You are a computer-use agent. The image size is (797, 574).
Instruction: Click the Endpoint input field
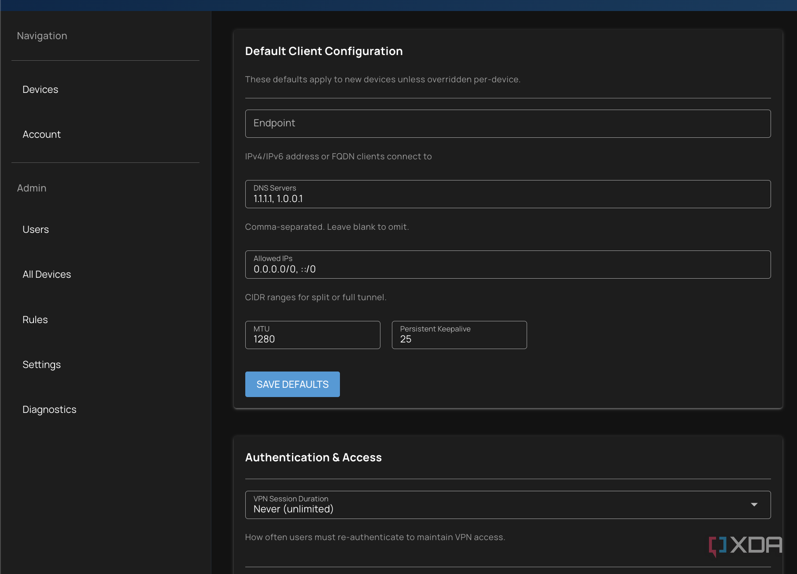(508, 124)
